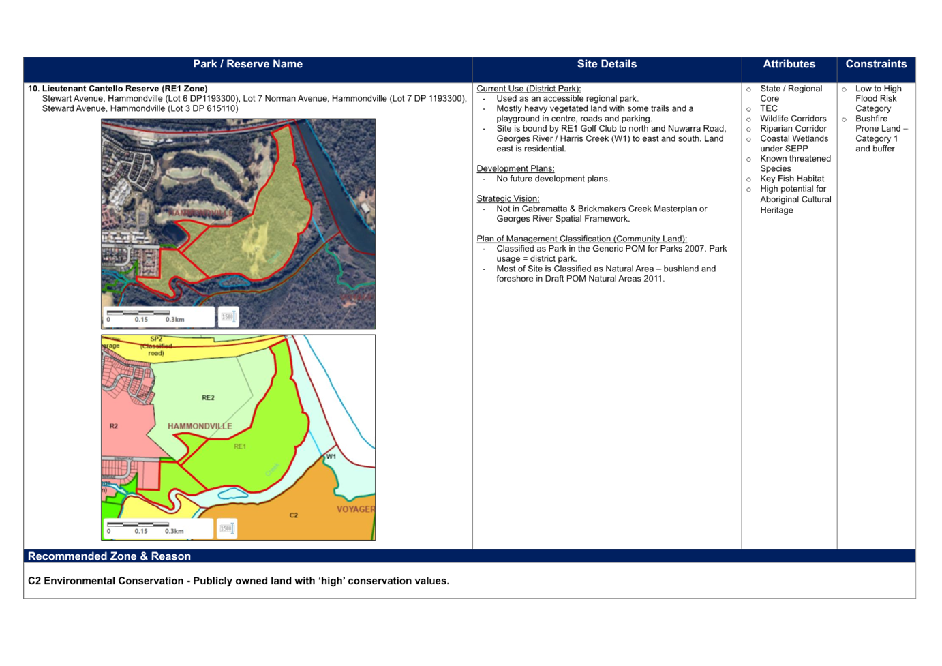Select 'Classified as Park in the Generic POM' line
This screenshot has height=666, width=942.
coord(611,249)
